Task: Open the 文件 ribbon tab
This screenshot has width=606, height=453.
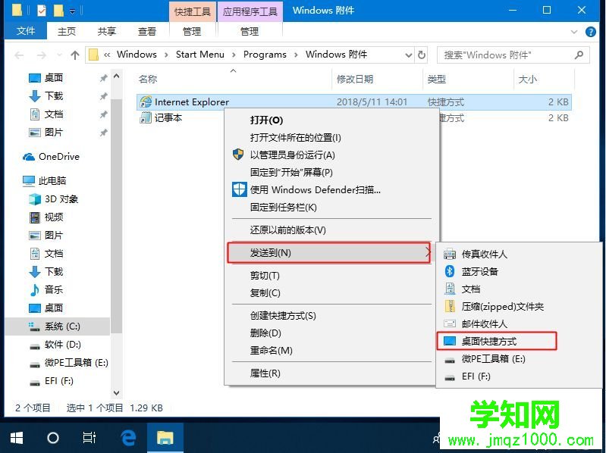Action: [26, 31]
